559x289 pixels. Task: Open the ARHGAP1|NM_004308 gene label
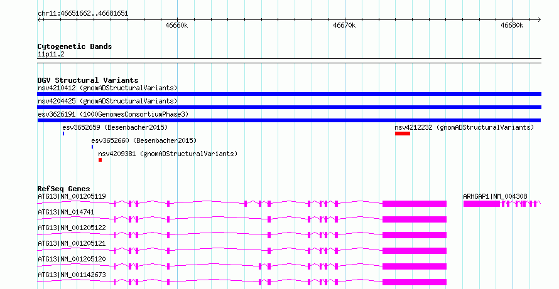(495, 196)
